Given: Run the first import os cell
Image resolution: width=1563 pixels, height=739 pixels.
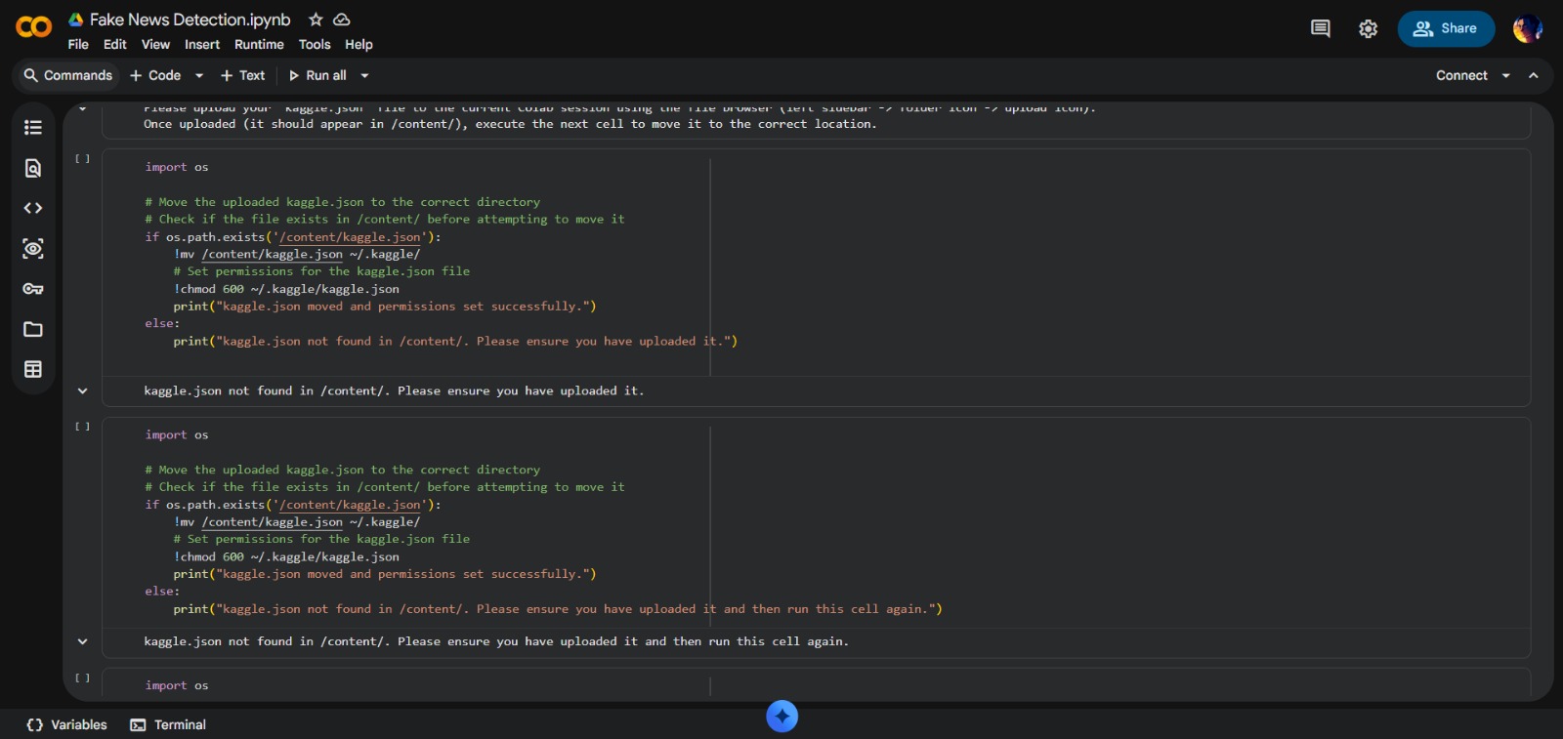Looking at the screenshot, I should [83, 159].
